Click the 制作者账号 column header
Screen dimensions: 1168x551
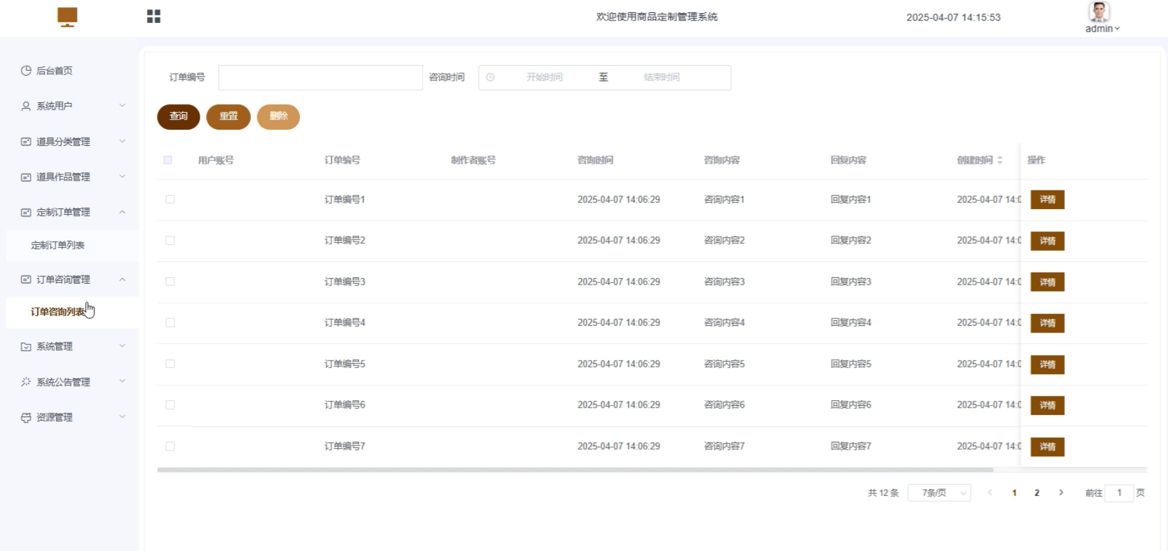tap(474, 160)
